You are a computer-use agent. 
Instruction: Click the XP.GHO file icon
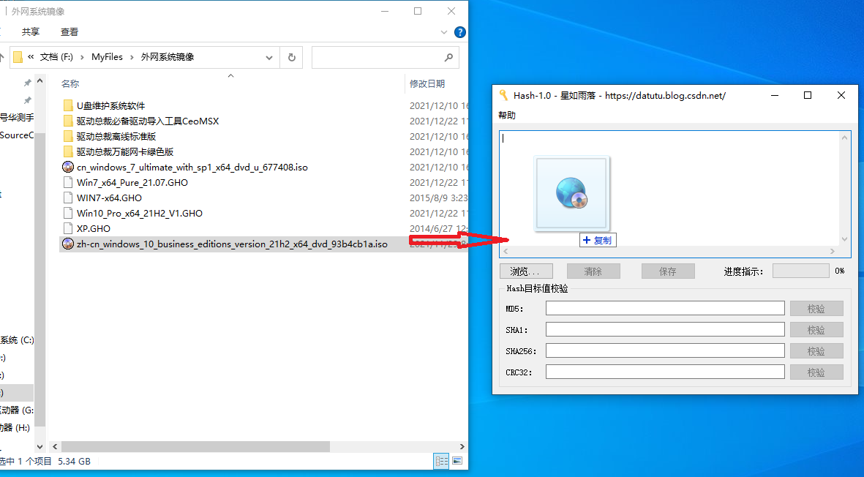(68, 228)
